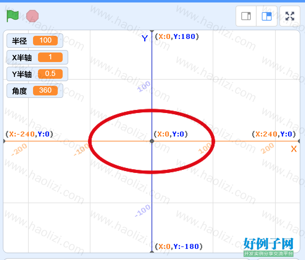
Task: Enter full screen stage mode
Action: [290, 16]
